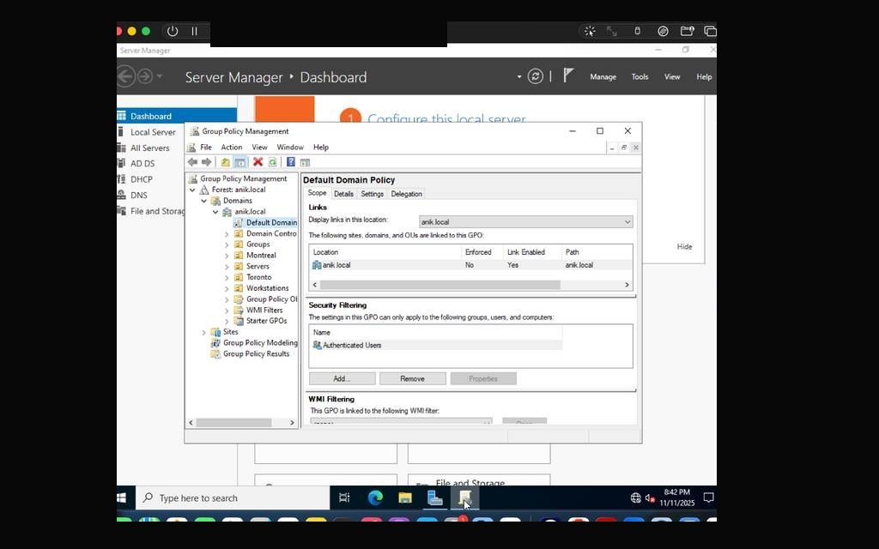Collapse the Forest: anik.local tree node
Image resolution: width=879 pixels, height=549 pixels.
[193, 190]
